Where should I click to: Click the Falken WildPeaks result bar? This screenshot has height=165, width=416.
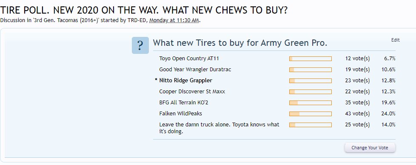(311, 114)
